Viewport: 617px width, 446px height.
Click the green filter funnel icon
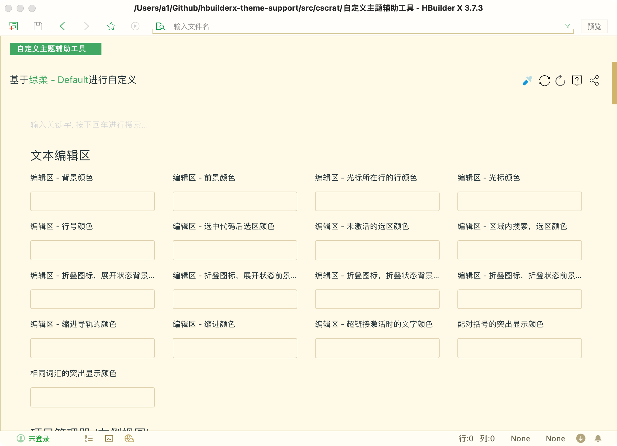pos(568,26)
